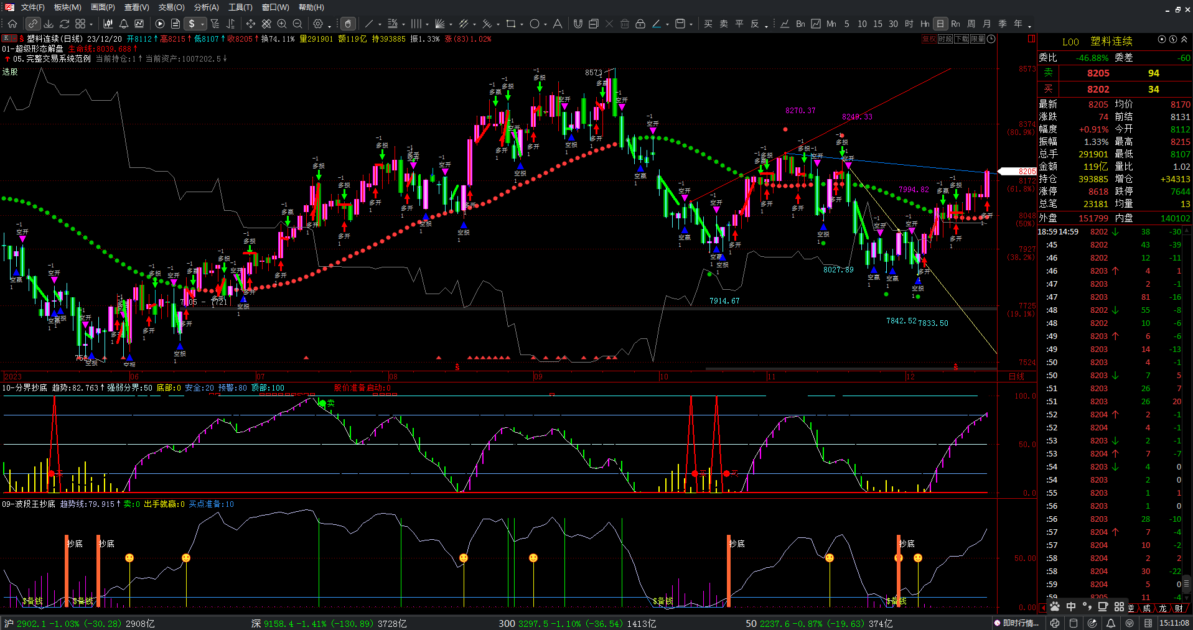1193x630 pixels.
Task: Select the ellipse drawing tool
Action: coord(534,24)
